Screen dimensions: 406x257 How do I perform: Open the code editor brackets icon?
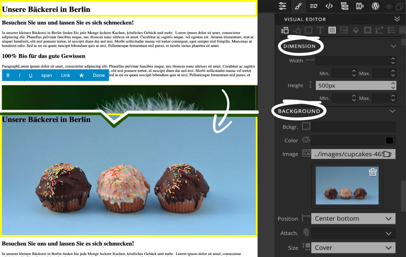tap(329, 6)
